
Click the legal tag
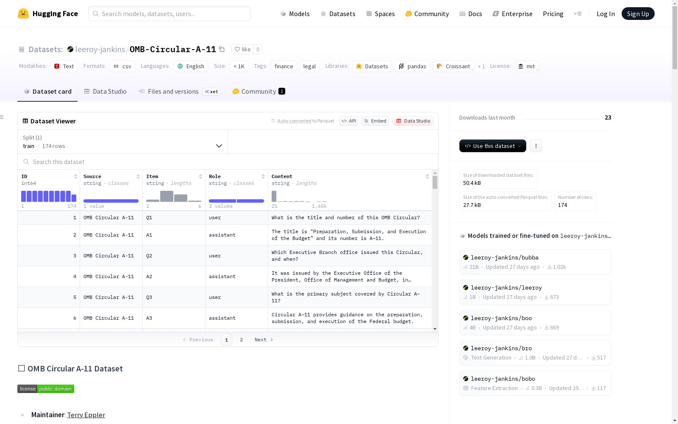coord(309,66)
